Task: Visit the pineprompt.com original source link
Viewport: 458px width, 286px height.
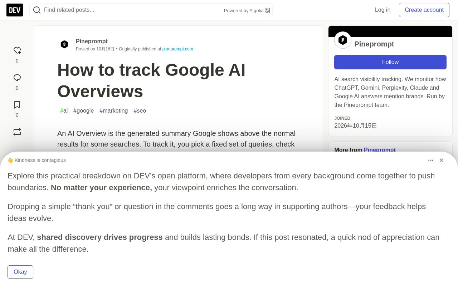Action: point(177,49)
